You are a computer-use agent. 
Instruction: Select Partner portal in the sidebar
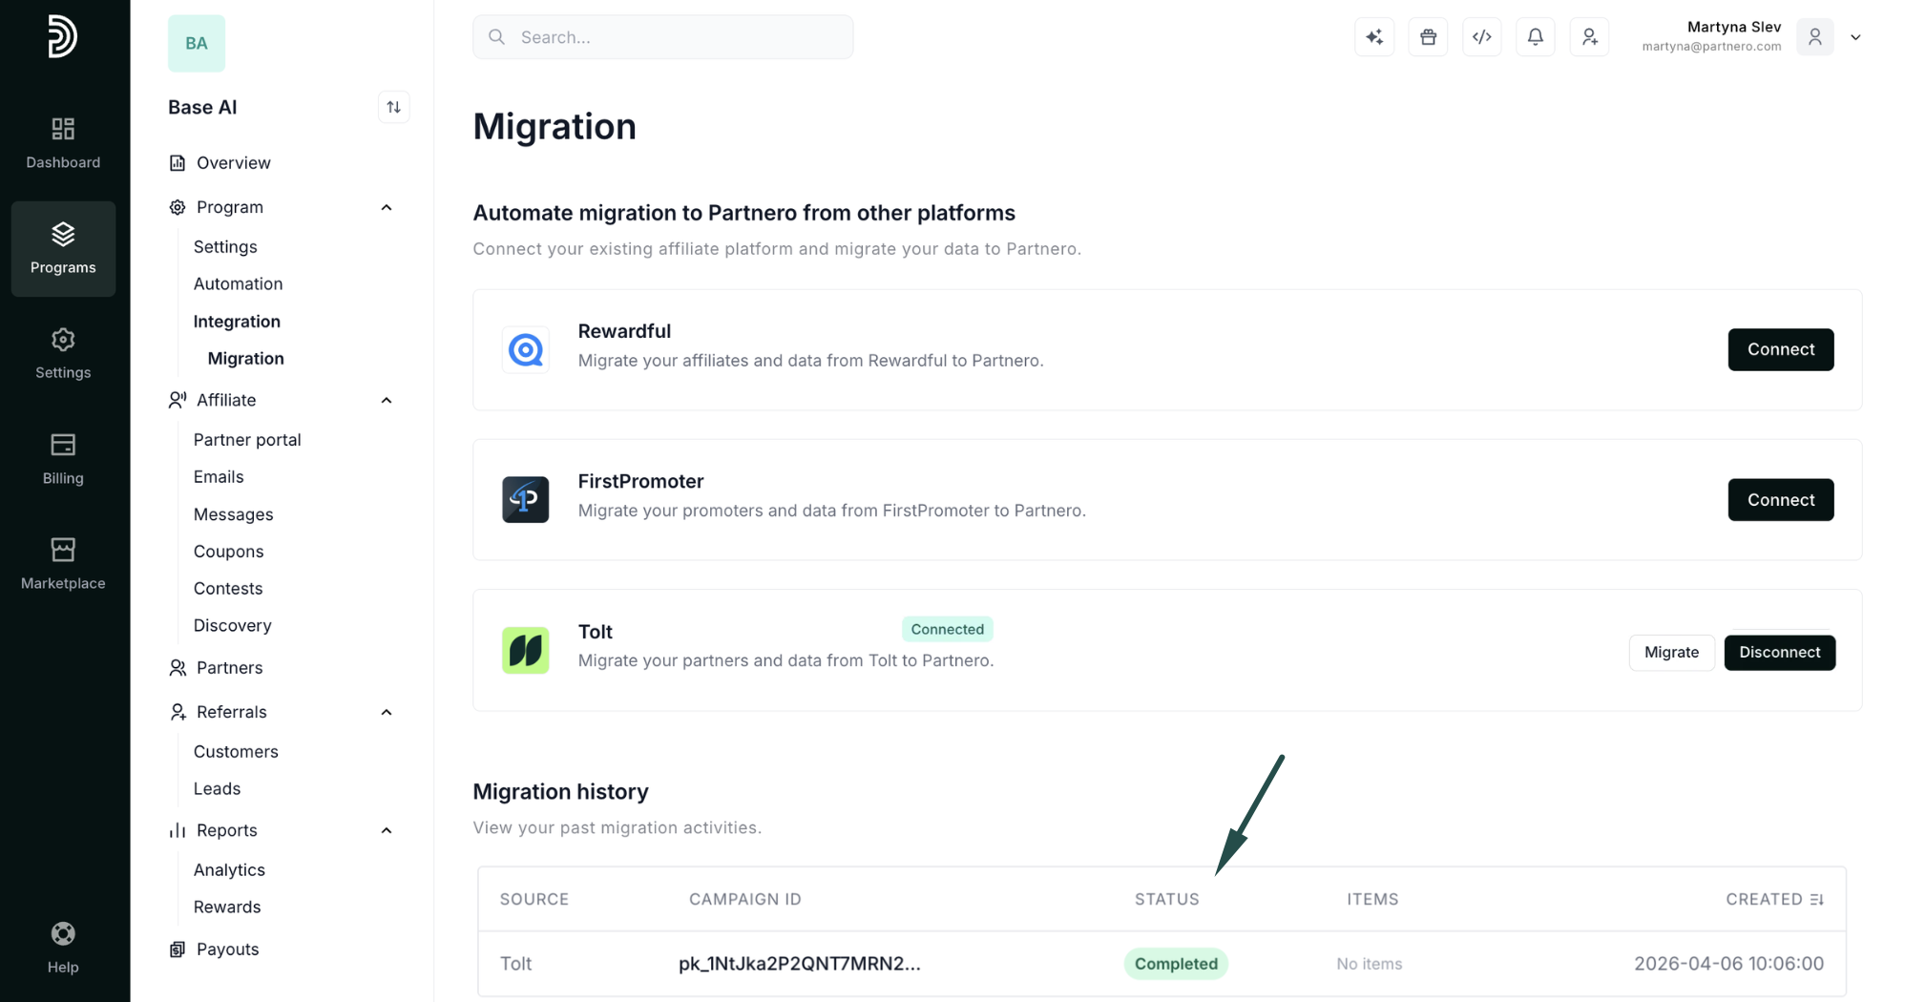[x=247, y=440]
